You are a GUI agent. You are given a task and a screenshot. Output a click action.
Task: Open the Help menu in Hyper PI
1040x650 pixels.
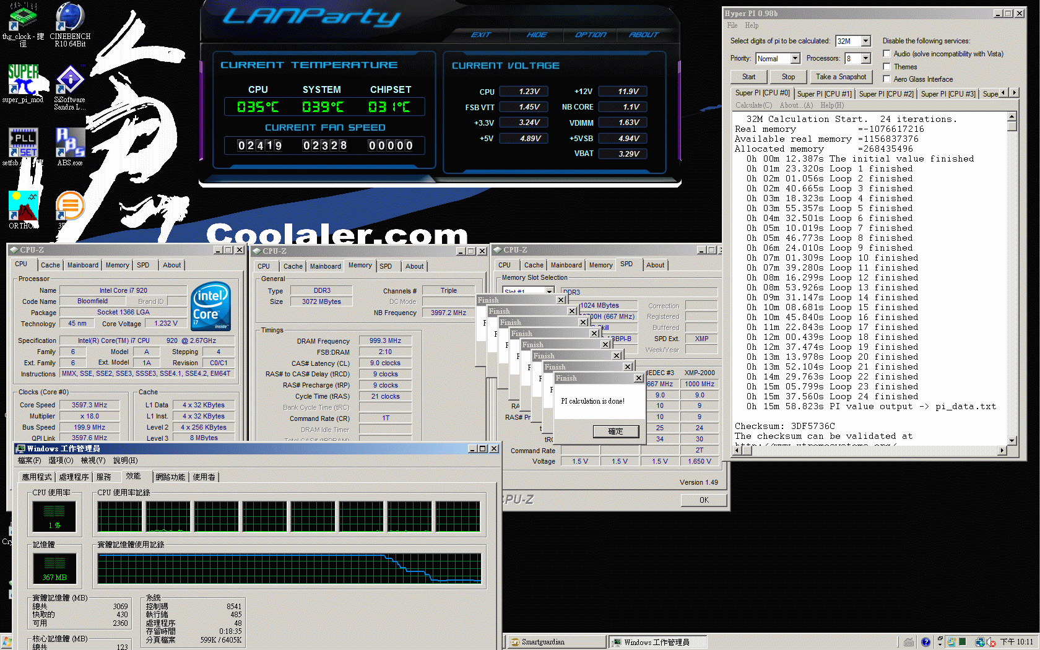click(x=752, y=25)
